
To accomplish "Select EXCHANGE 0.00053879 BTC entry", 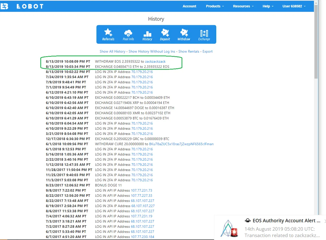I will pyautogui.click(x=132, y=118).
